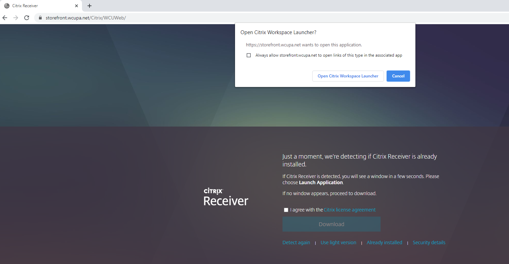509x264 pixels.
Task: Cancel the Workspace Launcher dialog
Action: point(398,76)
